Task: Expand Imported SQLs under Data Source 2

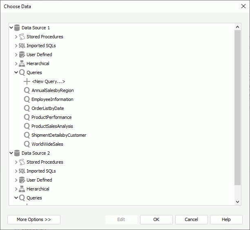Action: [x=16, y=171]
